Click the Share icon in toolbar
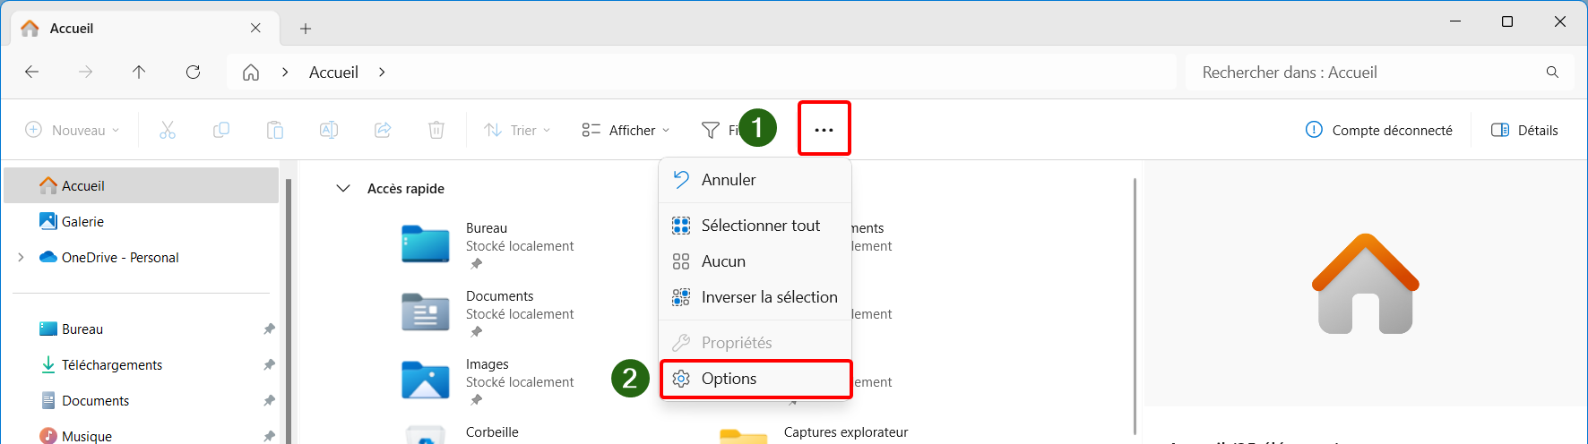 tap(383, 130)
